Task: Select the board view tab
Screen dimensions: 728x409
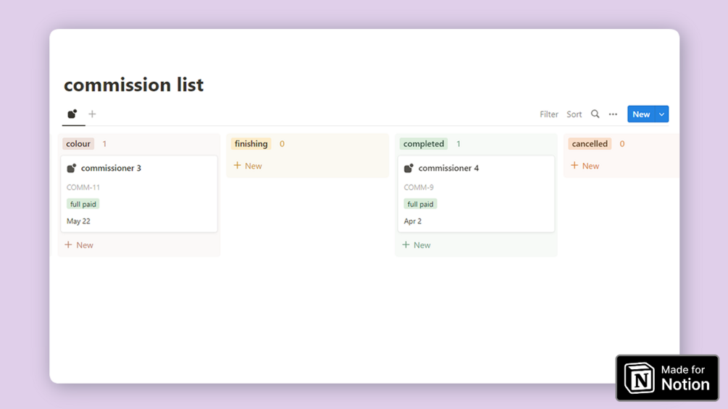Action: point(72,114)
